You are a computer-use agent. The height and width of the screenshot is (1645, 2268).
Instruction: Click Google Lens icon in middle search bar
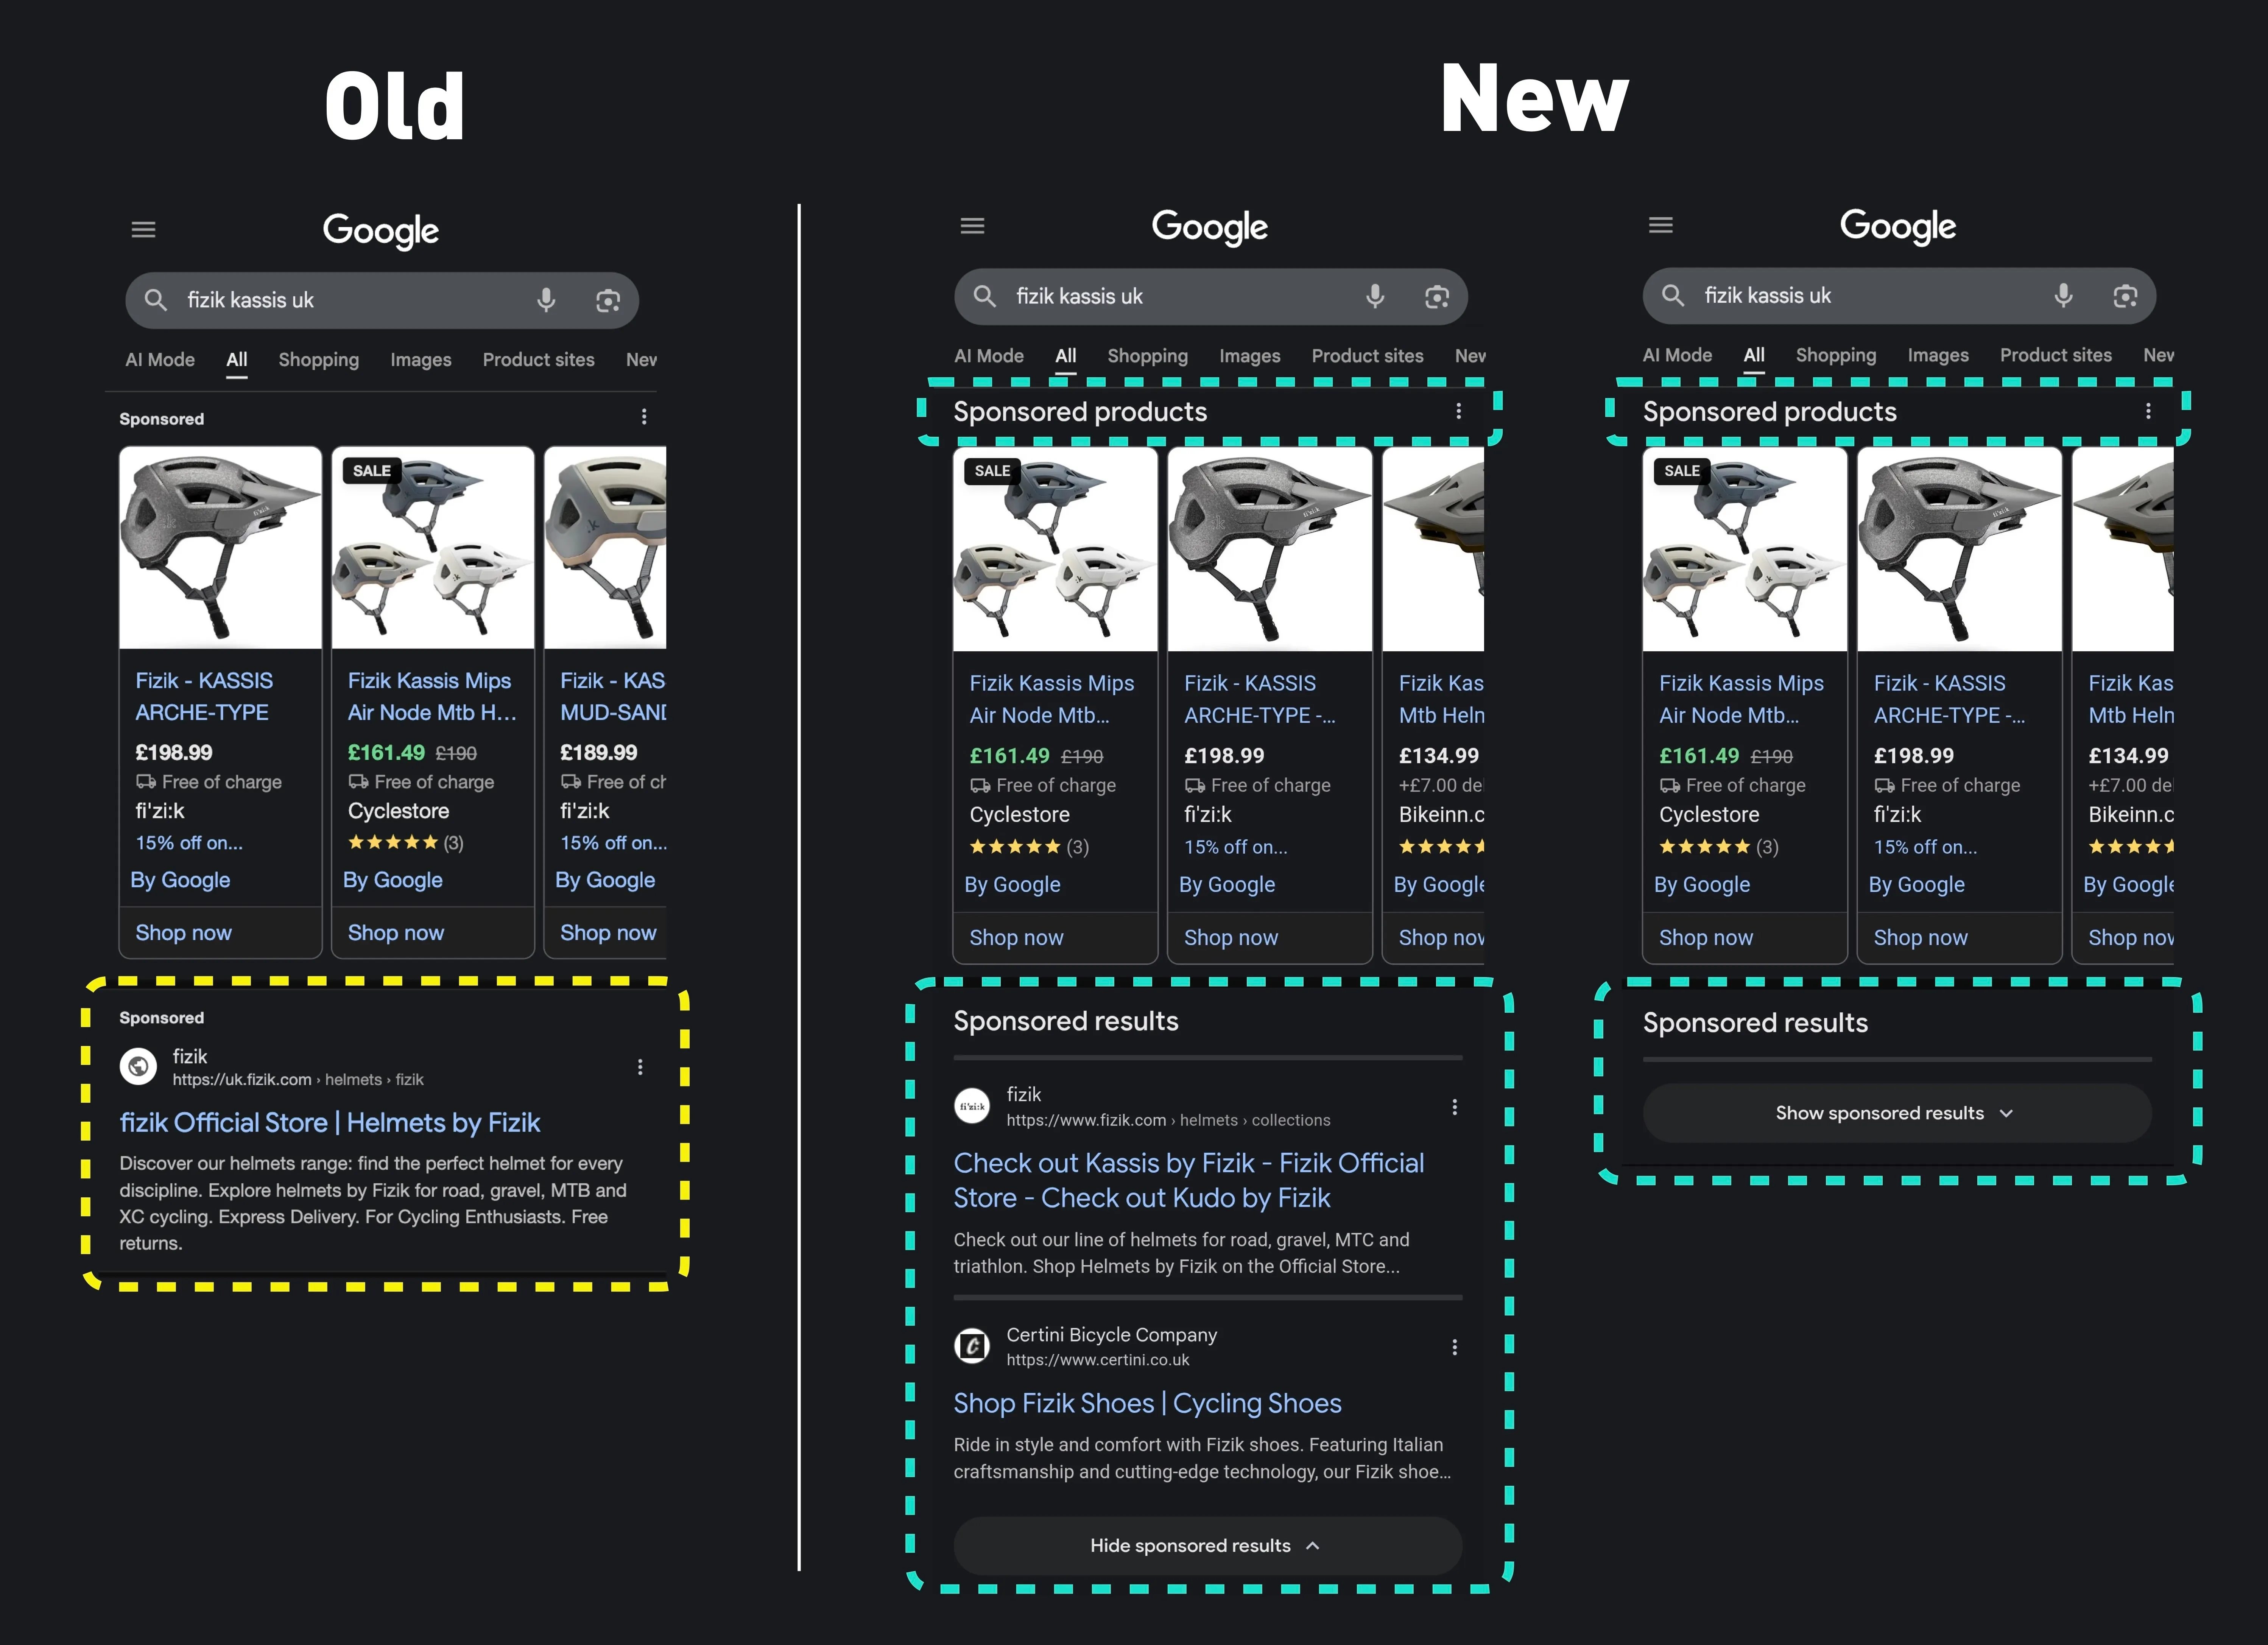pyautogui.click(x=1437, y=297)
